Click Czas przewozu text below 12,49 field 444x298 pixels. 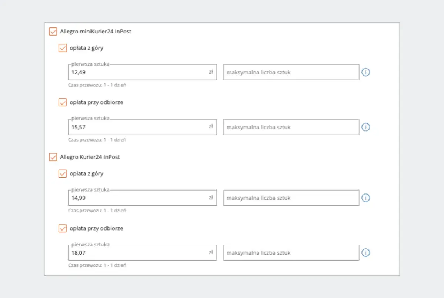97,85
